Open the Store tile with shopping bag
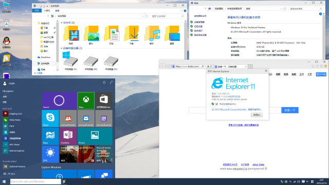The width and height of the screenshot is (329, 185). (104, 101)
